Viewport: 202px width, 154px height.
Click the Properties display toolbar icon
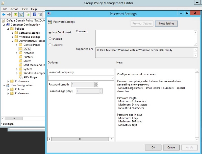tap(40, 14)
